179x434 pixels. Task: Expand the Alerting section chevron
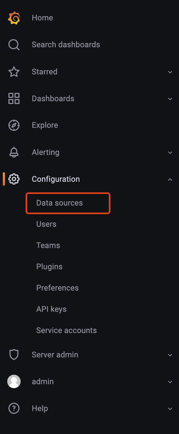(170, 153)
